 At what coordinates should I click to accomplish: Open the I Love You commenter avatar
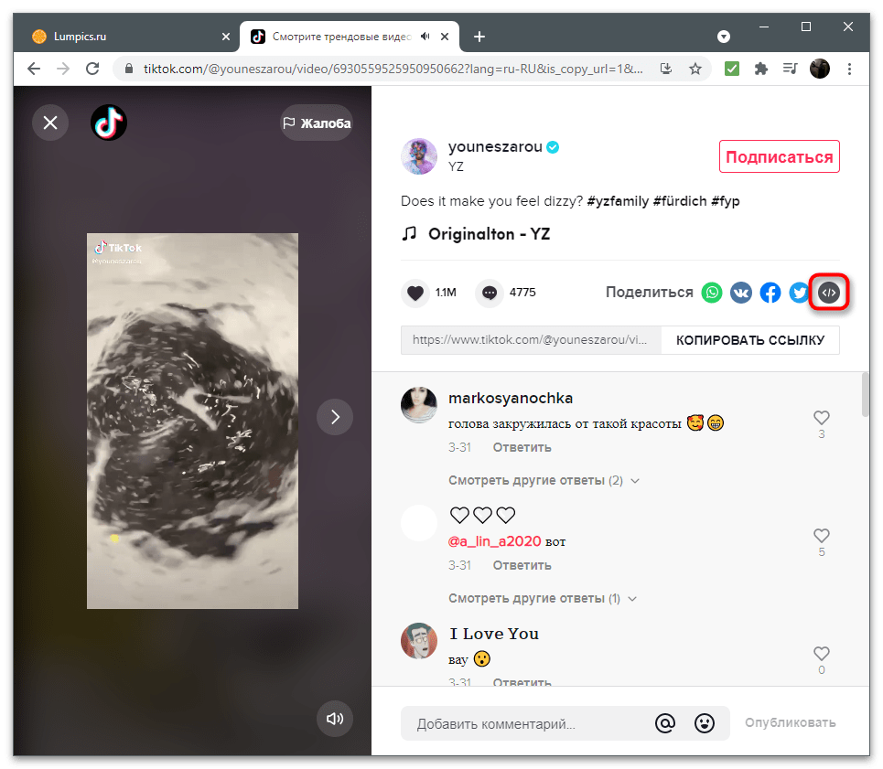click(419, 641)
